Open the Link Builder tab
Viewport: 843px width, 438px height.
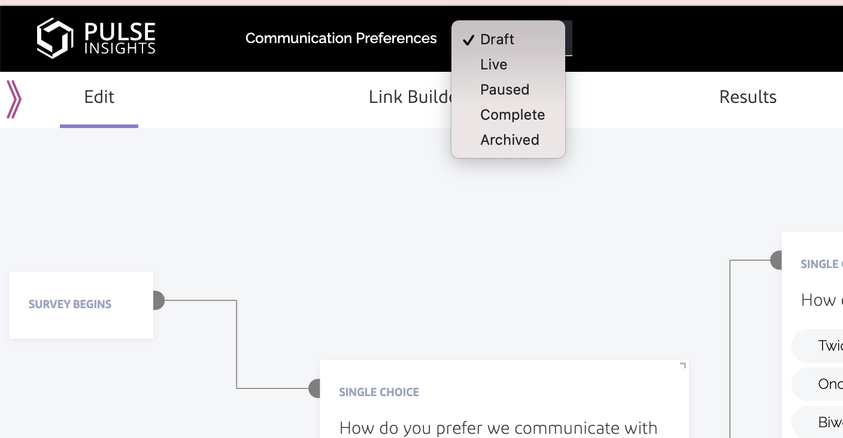[411, 98]
